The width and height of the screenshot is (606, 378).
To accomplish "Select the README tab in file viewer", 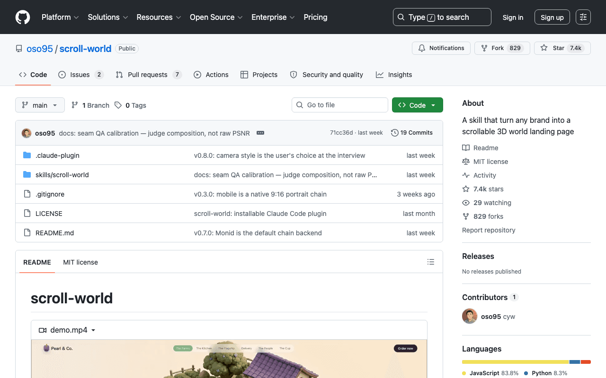I will click(x=37, y=262).
